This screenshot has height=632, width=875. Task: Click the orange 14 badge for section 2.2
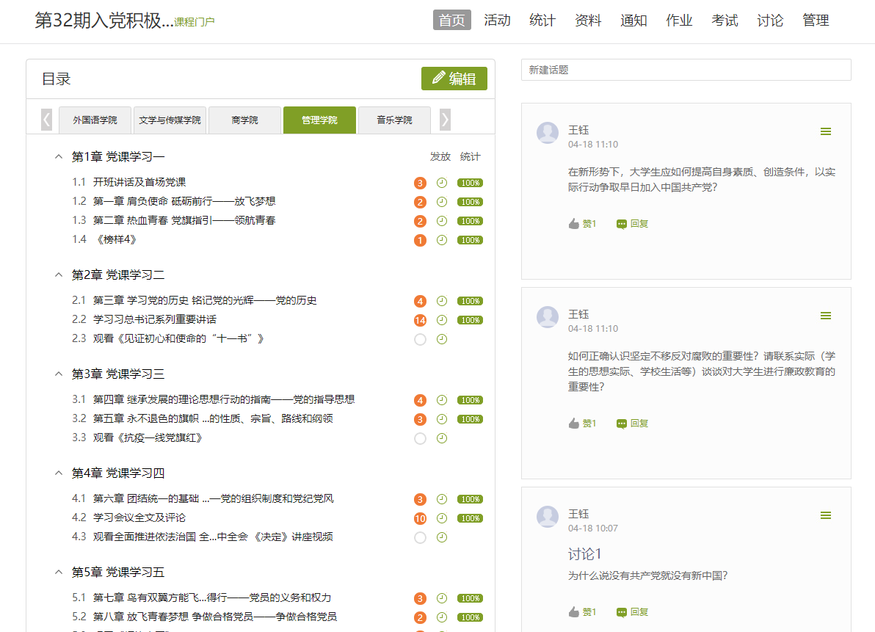420,320
